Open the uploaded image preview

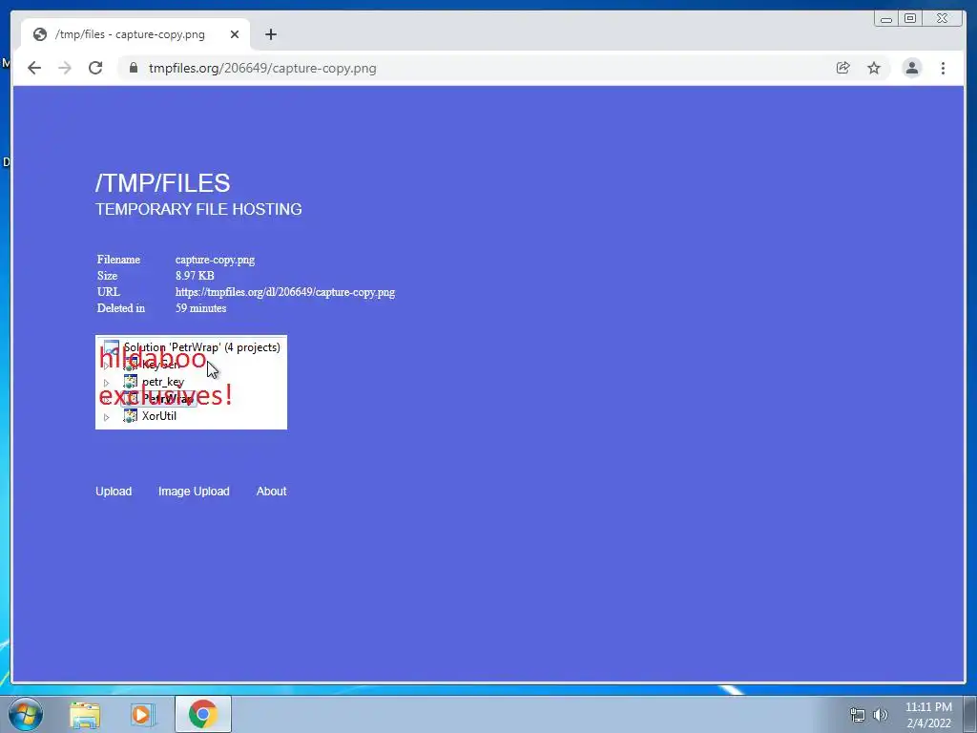pos(191,382)
